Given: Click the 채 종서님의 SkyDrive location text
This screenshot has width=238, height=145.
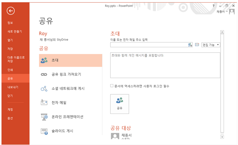Looking at the screenshot, I should [x=54, y=40].
